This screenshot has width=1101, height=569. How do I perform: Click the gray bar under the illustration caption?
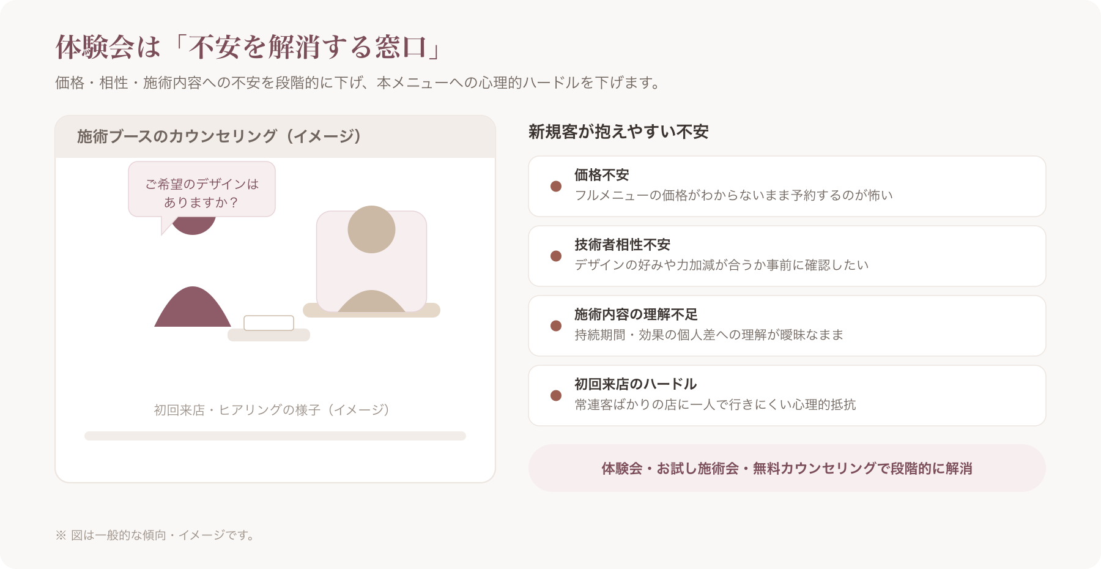tap(275, 436)
